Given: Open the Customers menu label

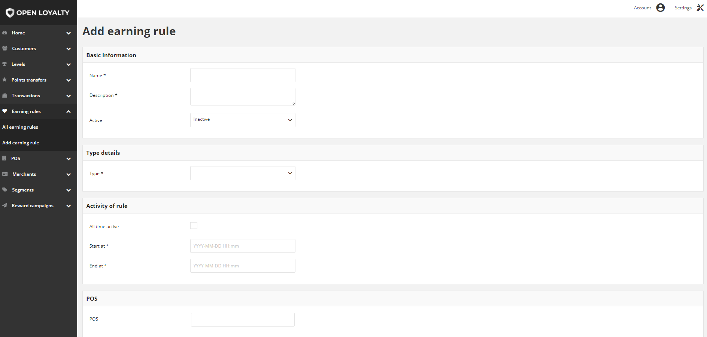Looking at the screenshot, I should tap(24, 49).
